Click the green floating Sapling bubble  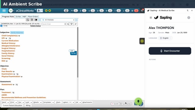point(138,101)
